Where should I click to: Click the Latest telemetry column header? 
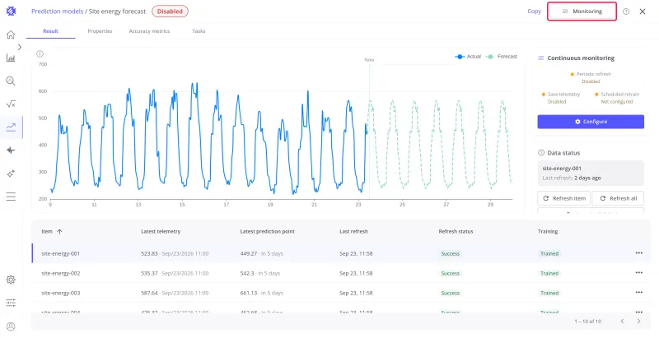tap(161, 231)
